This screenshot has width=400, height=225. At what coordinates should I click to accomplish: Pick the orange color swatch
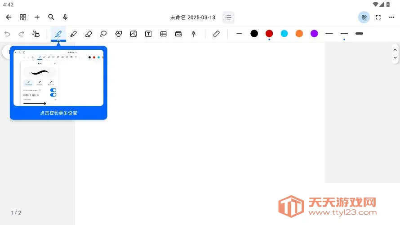(299, 33)
